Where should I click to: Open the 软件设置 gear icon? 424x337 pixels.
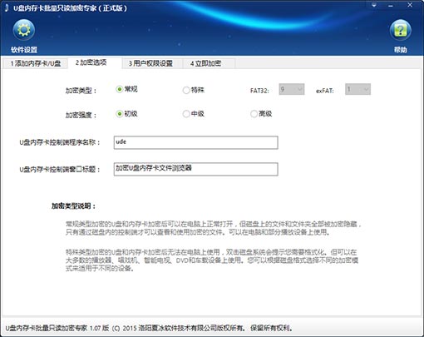(24, 30)
